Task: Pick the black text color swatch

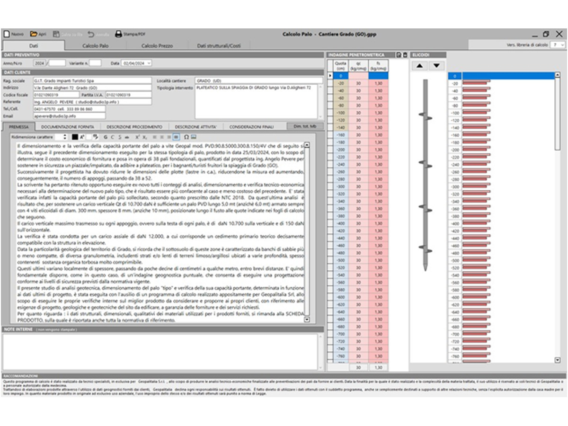Action: pos(75,137)
